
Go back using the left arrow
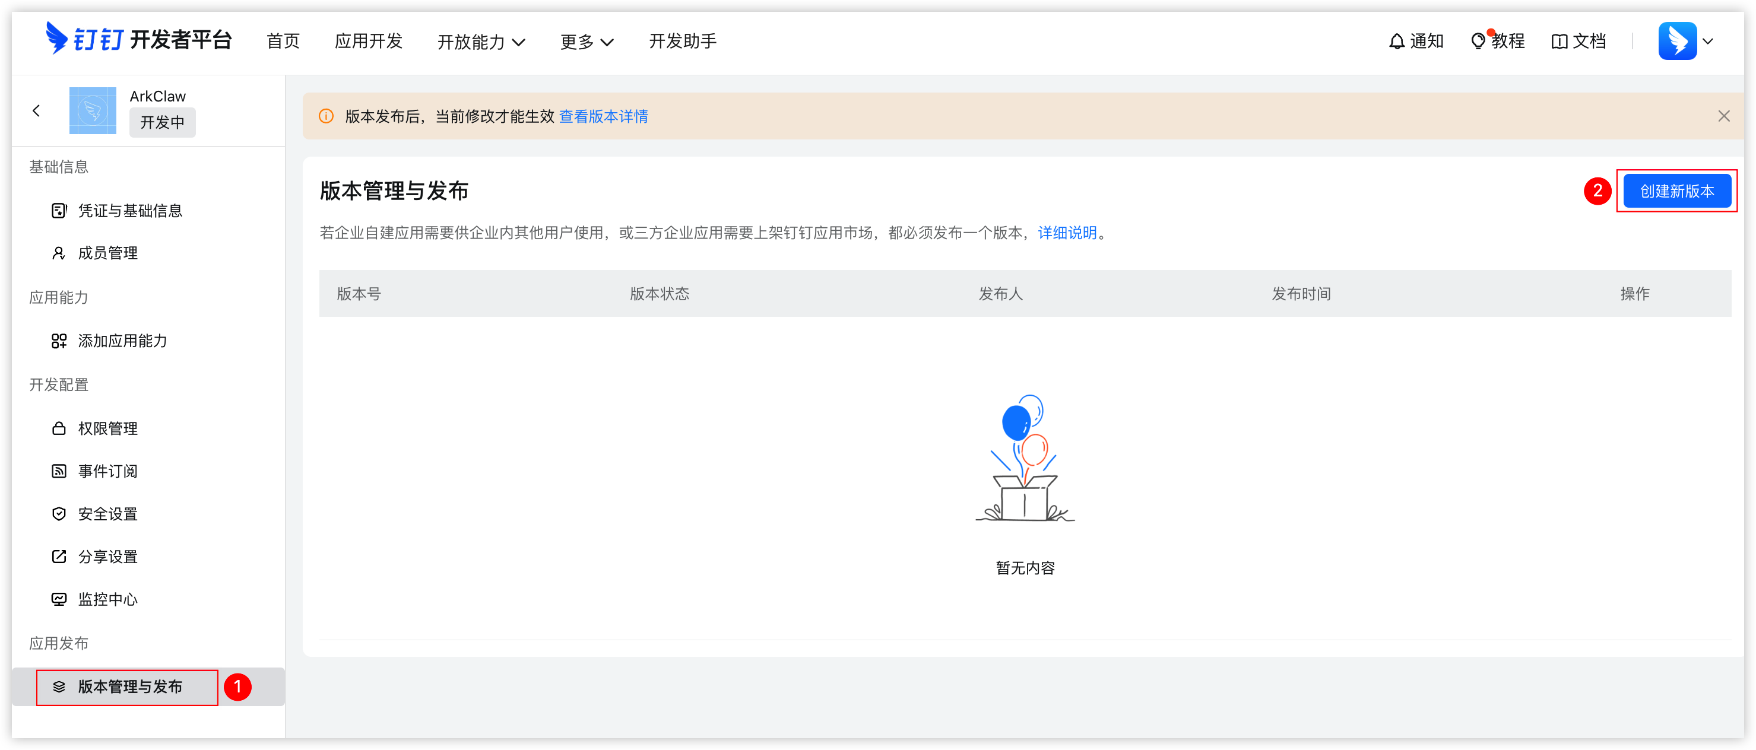[37, 110]
